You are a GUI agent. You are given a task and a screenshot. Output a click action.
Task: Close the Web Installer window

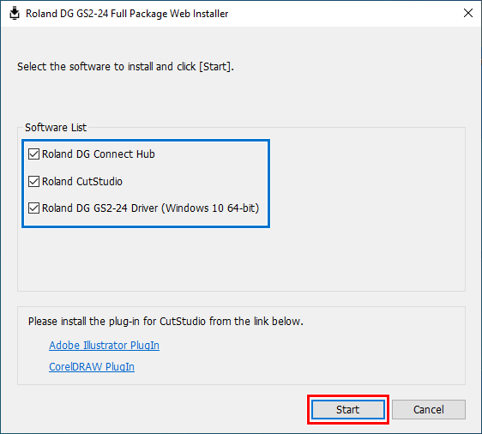point(468,13)
